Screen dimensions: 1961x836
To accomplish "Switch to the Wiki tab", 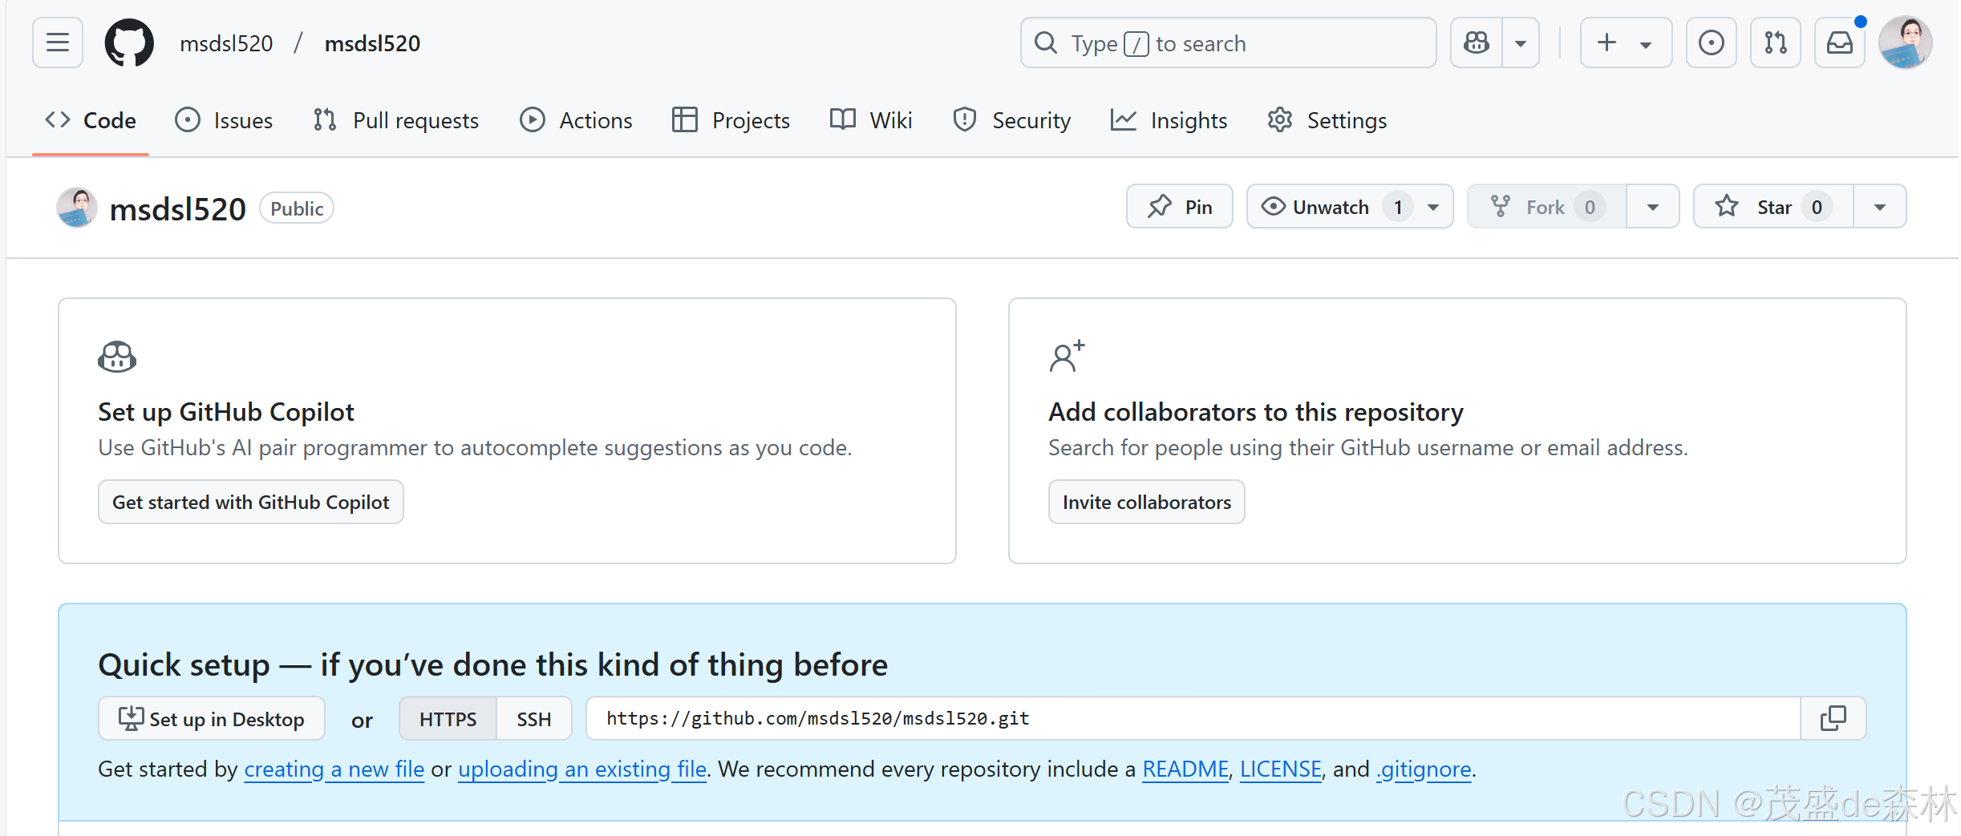I will [871, 120].
